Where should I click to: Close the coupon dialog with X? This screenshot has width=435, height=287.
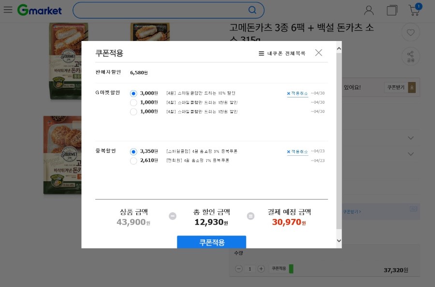(x=319, y=53)
